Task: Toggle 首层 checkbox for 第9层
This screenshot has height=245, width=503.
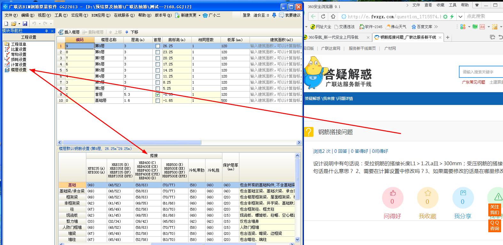Action: pyautogui.click(x=158, y=46)
